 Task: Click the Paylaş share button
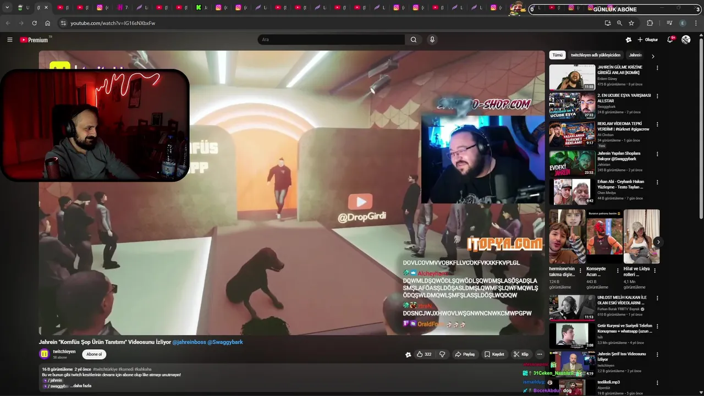point(465,354)
